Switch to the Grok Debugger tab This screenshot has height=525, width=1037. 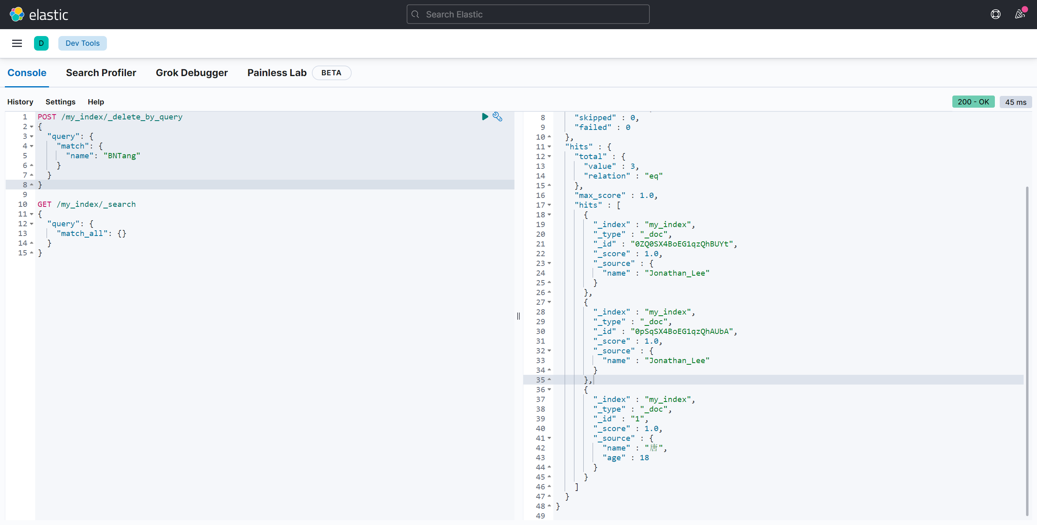tap(192, 73)
